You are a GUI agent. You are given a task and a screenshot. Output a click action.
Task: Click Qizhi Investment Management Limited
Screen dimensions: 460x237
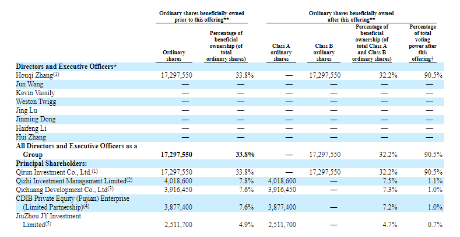[71, 181]
